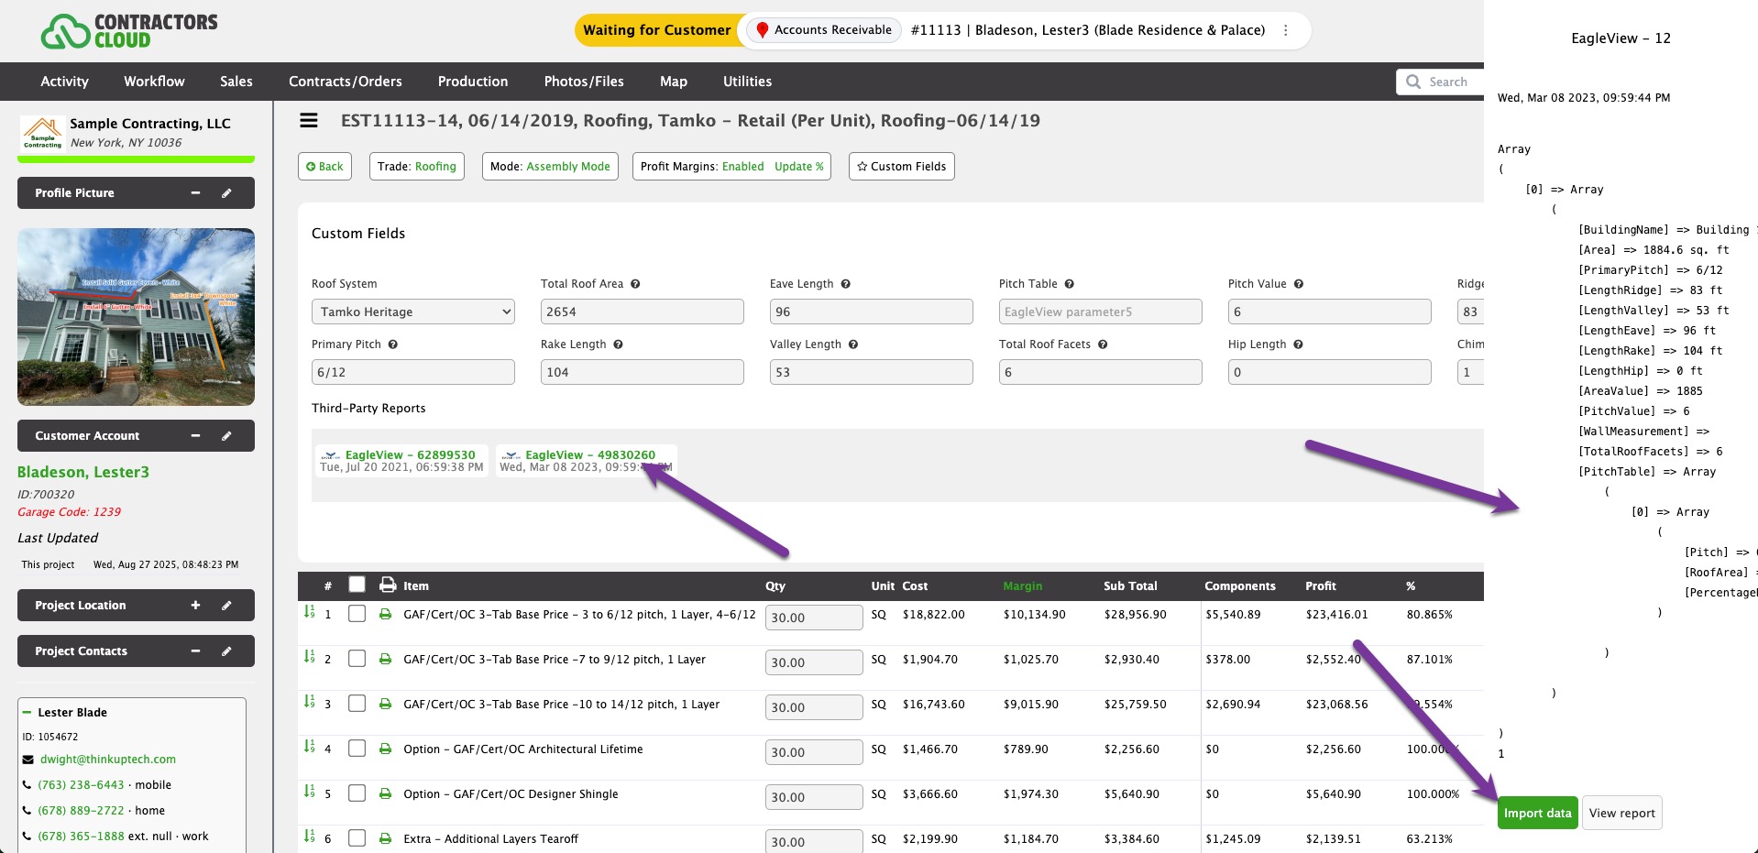Click the pencil edit icon on Profile Picture

(226, 193)
